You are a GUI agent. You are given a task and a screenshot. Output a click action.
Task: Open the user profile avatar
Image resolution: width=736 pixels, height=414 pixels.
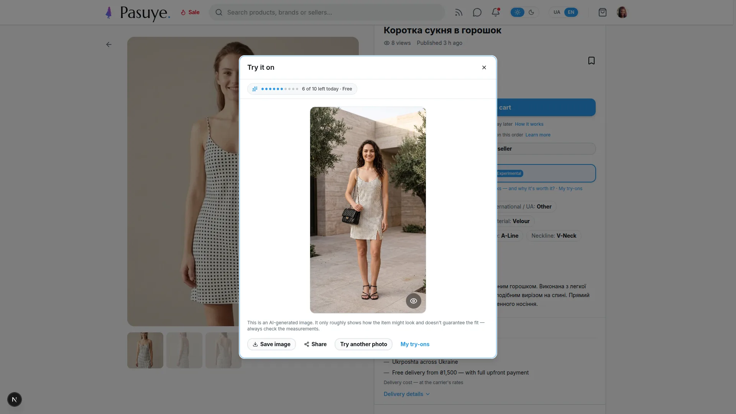pos(622,13)
